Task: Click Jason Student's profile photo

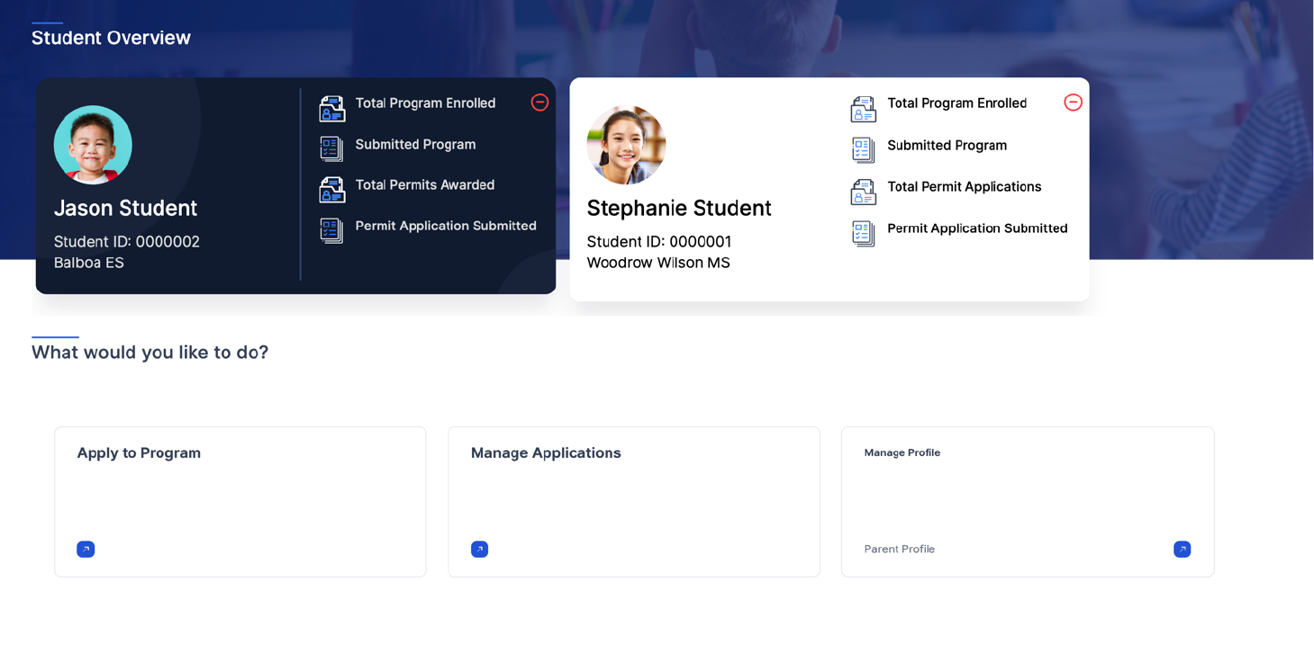Action: [93, 144]
